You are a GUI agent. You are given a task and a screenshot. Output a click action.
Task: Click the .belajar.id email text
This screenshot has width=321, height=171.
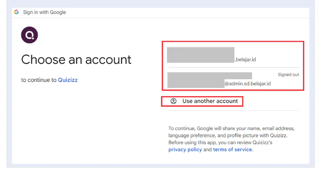245,60
